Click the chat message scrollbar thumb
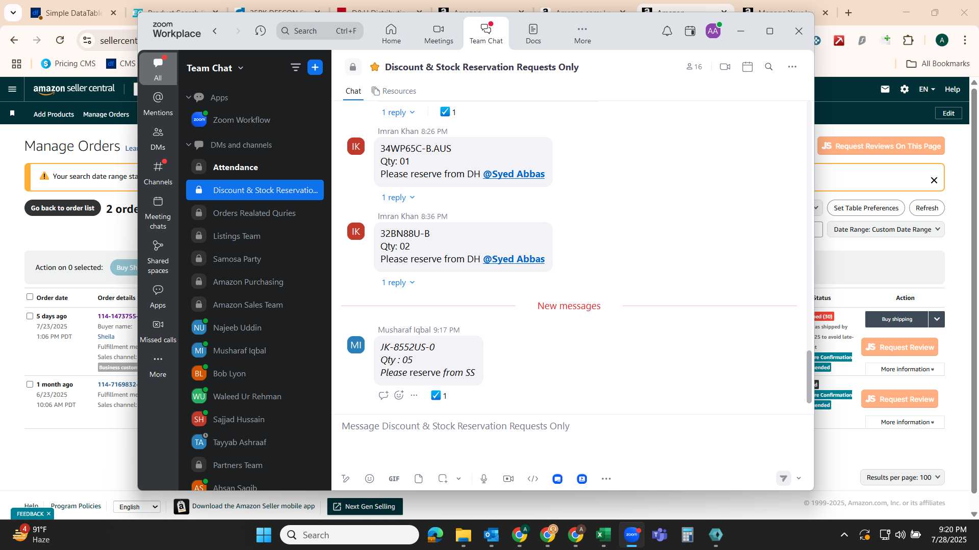The height and width of the screenshot is (550, 979). pyautogui.click(x=809, y=376)
